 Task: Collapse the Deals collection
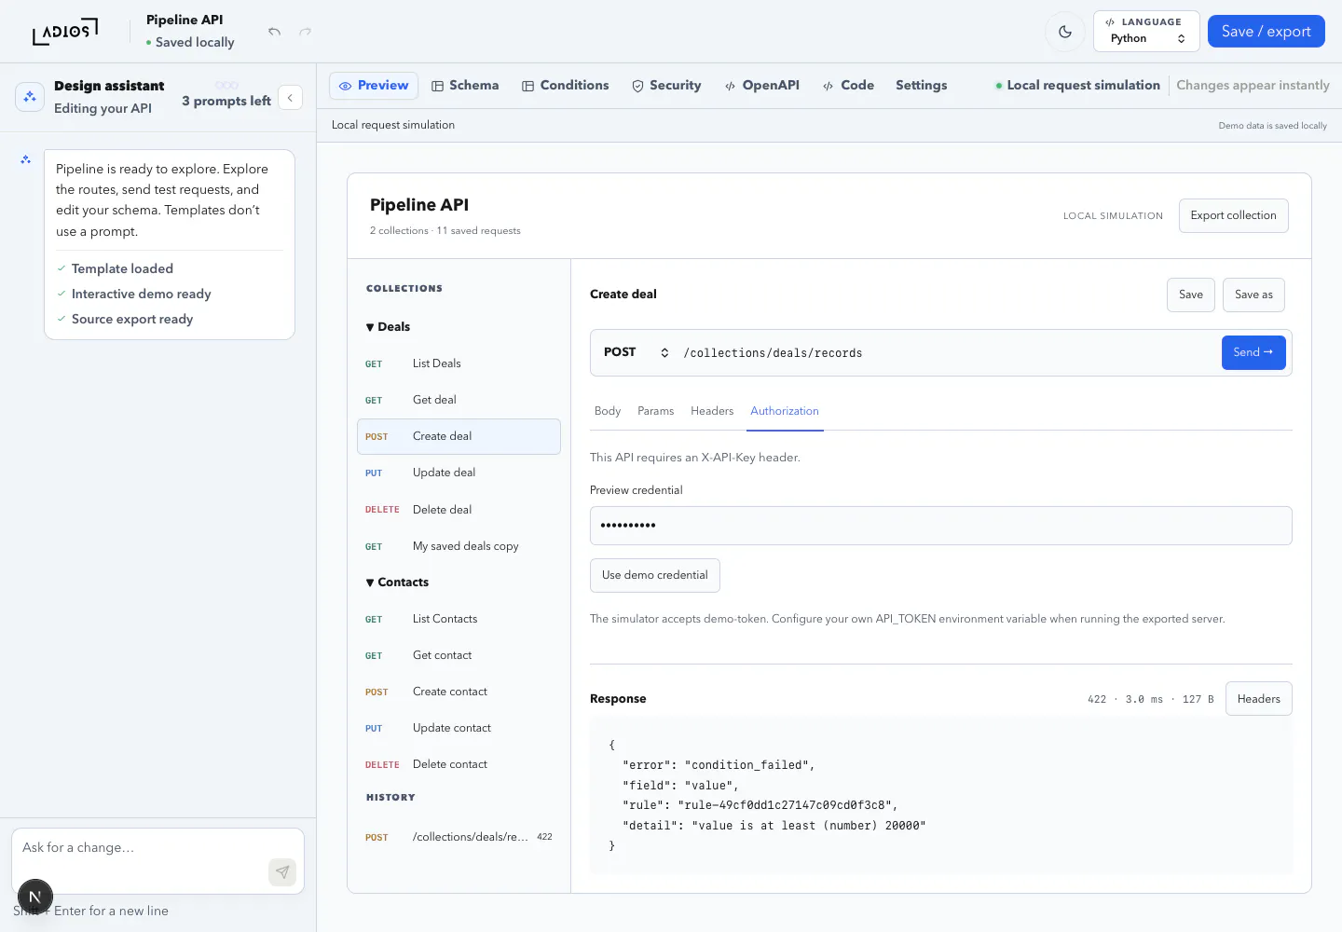(388, 327)
